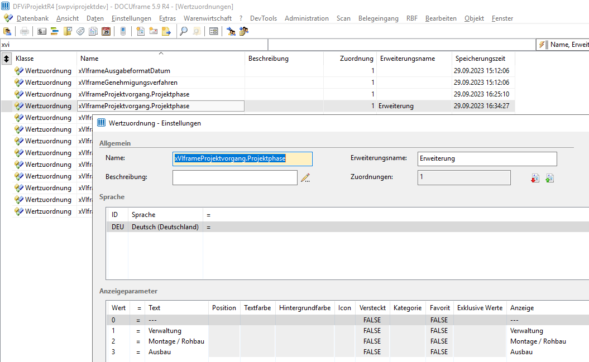Click the Beschreibung column header in list
The image size is (589, 362).
[x=284, y=59]
